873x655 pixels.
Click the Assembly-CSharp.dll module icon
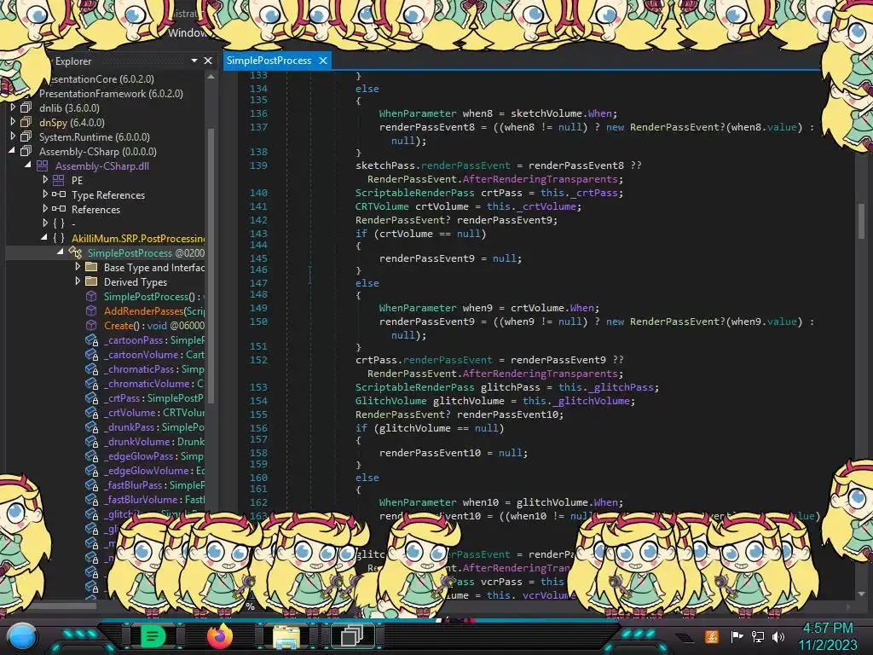pos(43,165)
